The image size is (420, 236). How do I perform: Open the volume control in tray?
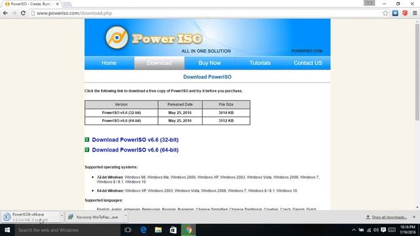point(376,230)
